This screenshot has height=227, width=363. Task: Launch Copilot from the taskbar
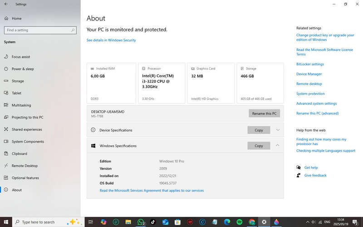point(103,222)
